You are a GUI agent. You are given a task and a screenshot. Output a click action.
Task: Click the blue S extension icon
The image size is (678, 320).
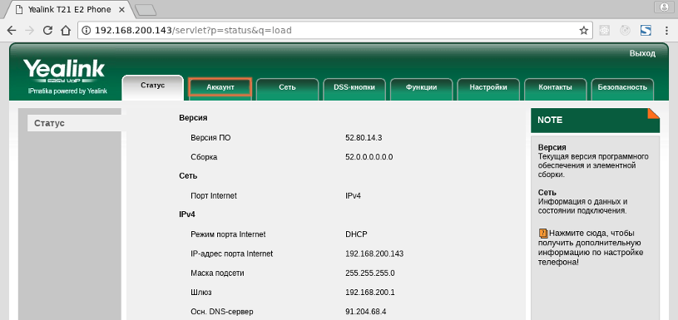(x=646, y=31)
